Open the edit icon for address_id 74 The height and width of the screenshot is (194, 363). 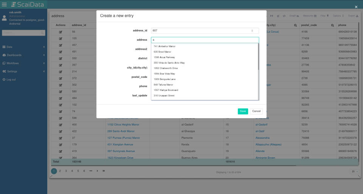[x=60, y=112]
